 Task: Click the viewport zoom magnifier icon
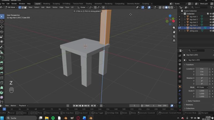(174, 27)
